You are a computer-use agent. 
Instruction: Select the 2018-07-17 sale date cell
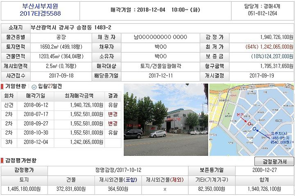point(36,114)
